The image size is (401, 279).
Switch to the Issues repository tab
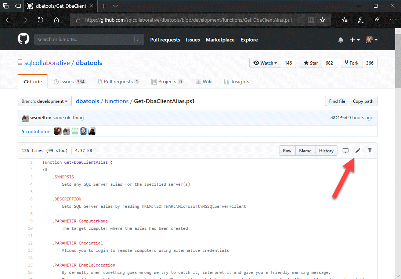point(70,81)
